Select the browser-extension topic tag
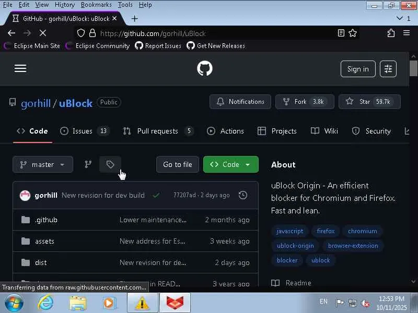418x313 pixels. (x=353, y=246)
